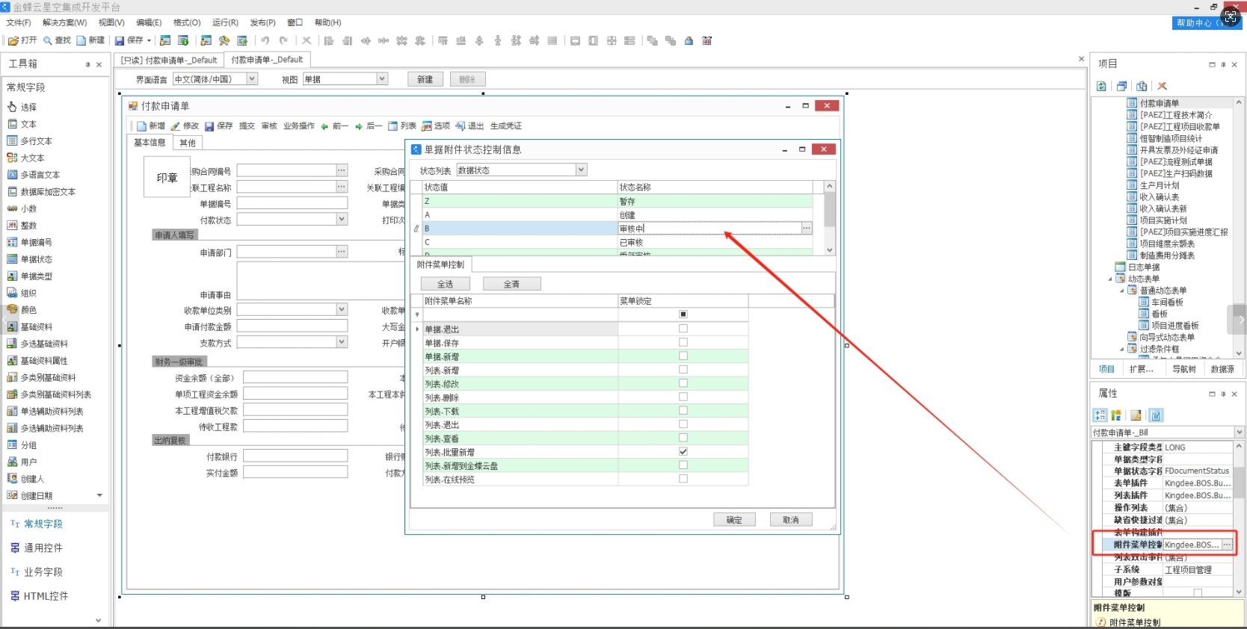
Task: Pick the 单据编号 field in the toolbox
Action: [30, 242]
